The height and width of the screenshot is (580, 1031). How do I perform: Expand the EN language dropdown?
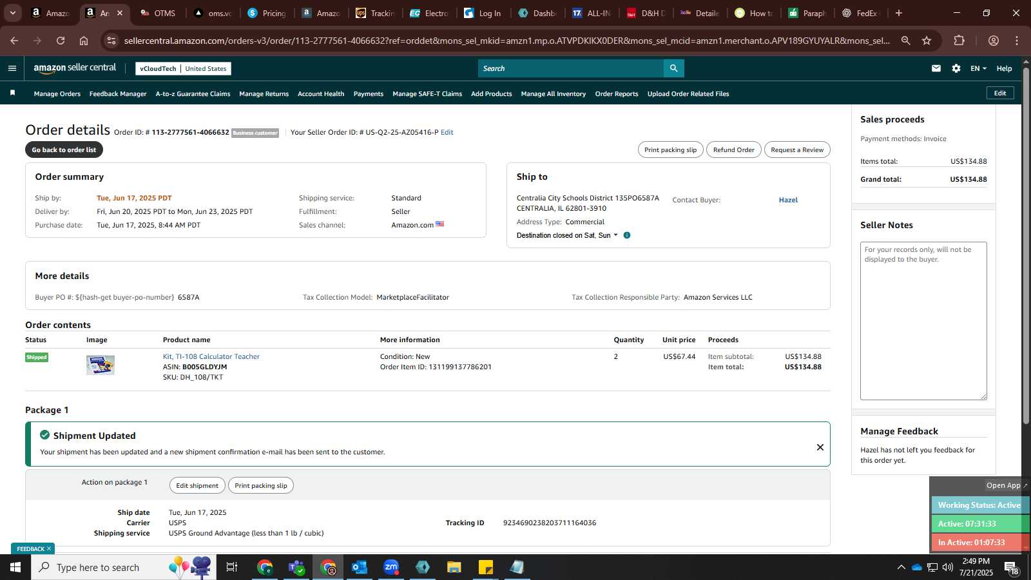[978, 68]
